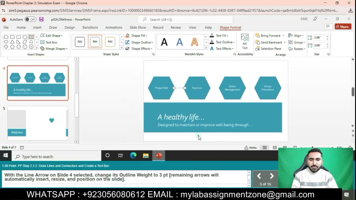This screenshot has height=200, width=356.
Task: Open the Transitions ribbon tab
Action: [x=90, y=27]
